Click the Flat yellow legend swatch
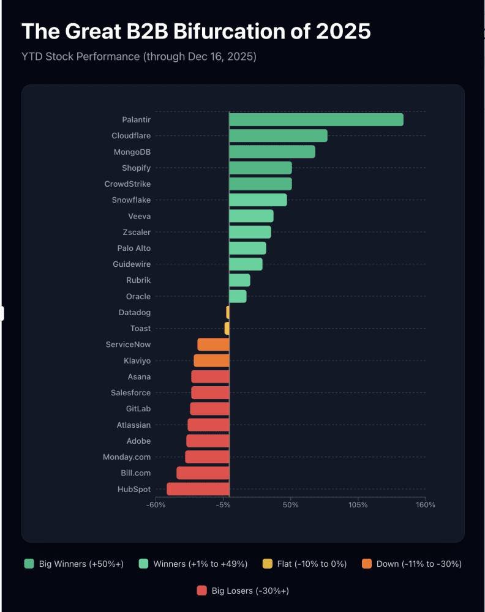Screen dimensions: 485x612 (267, 564)
